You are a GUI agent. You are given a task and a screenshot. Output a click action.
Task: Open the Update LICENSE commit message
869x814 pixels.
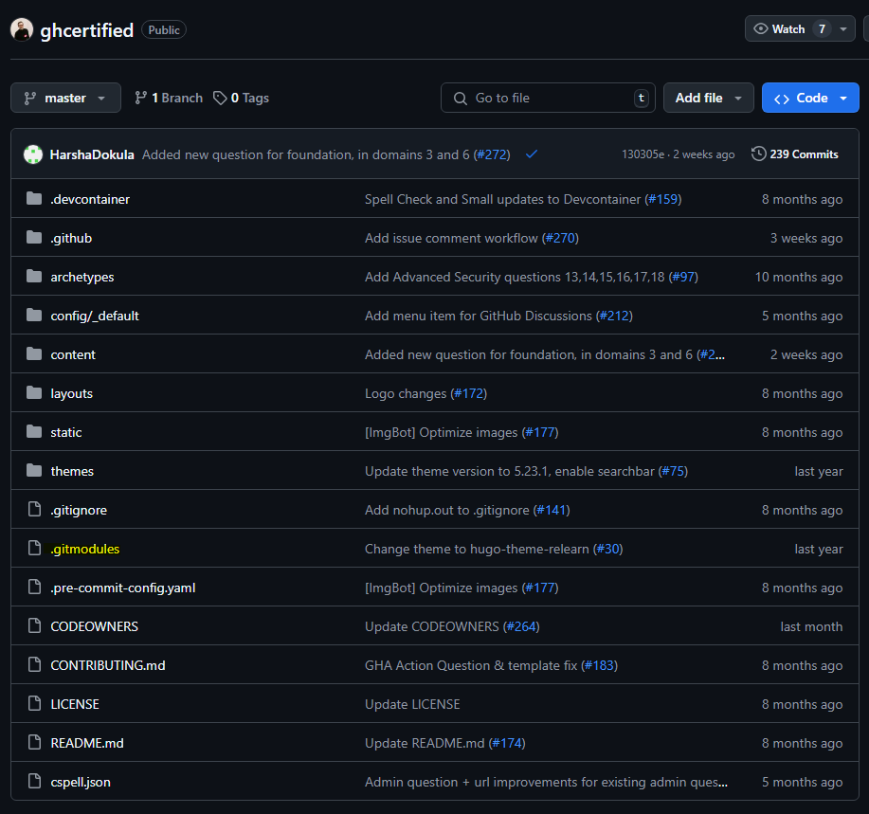pos(412,704)
